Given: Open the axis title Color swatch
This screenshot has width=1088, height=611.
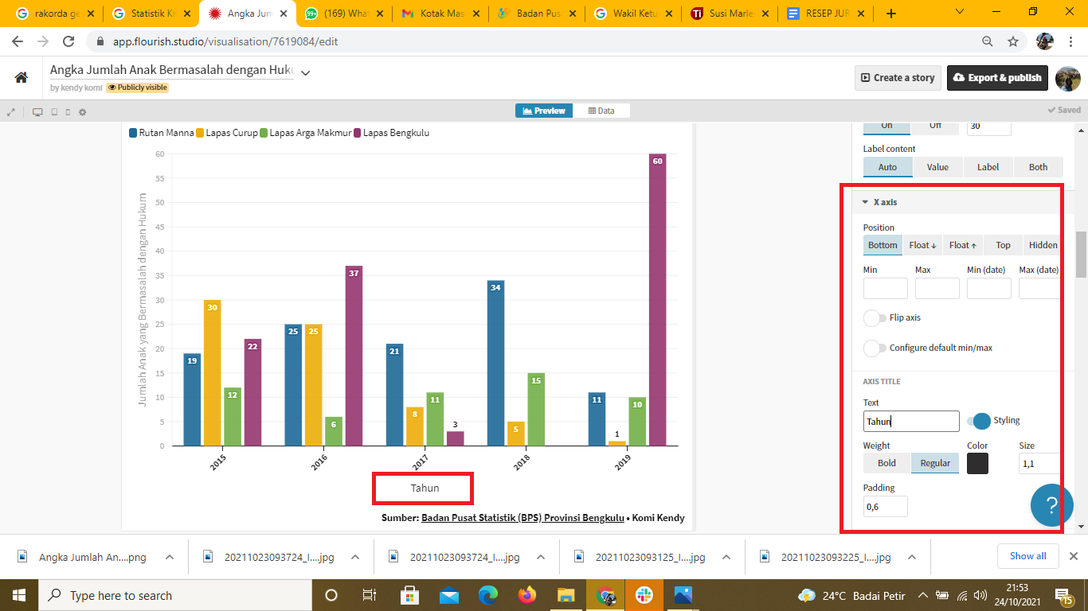Looking at the screenshot, I should pos(977,464).
